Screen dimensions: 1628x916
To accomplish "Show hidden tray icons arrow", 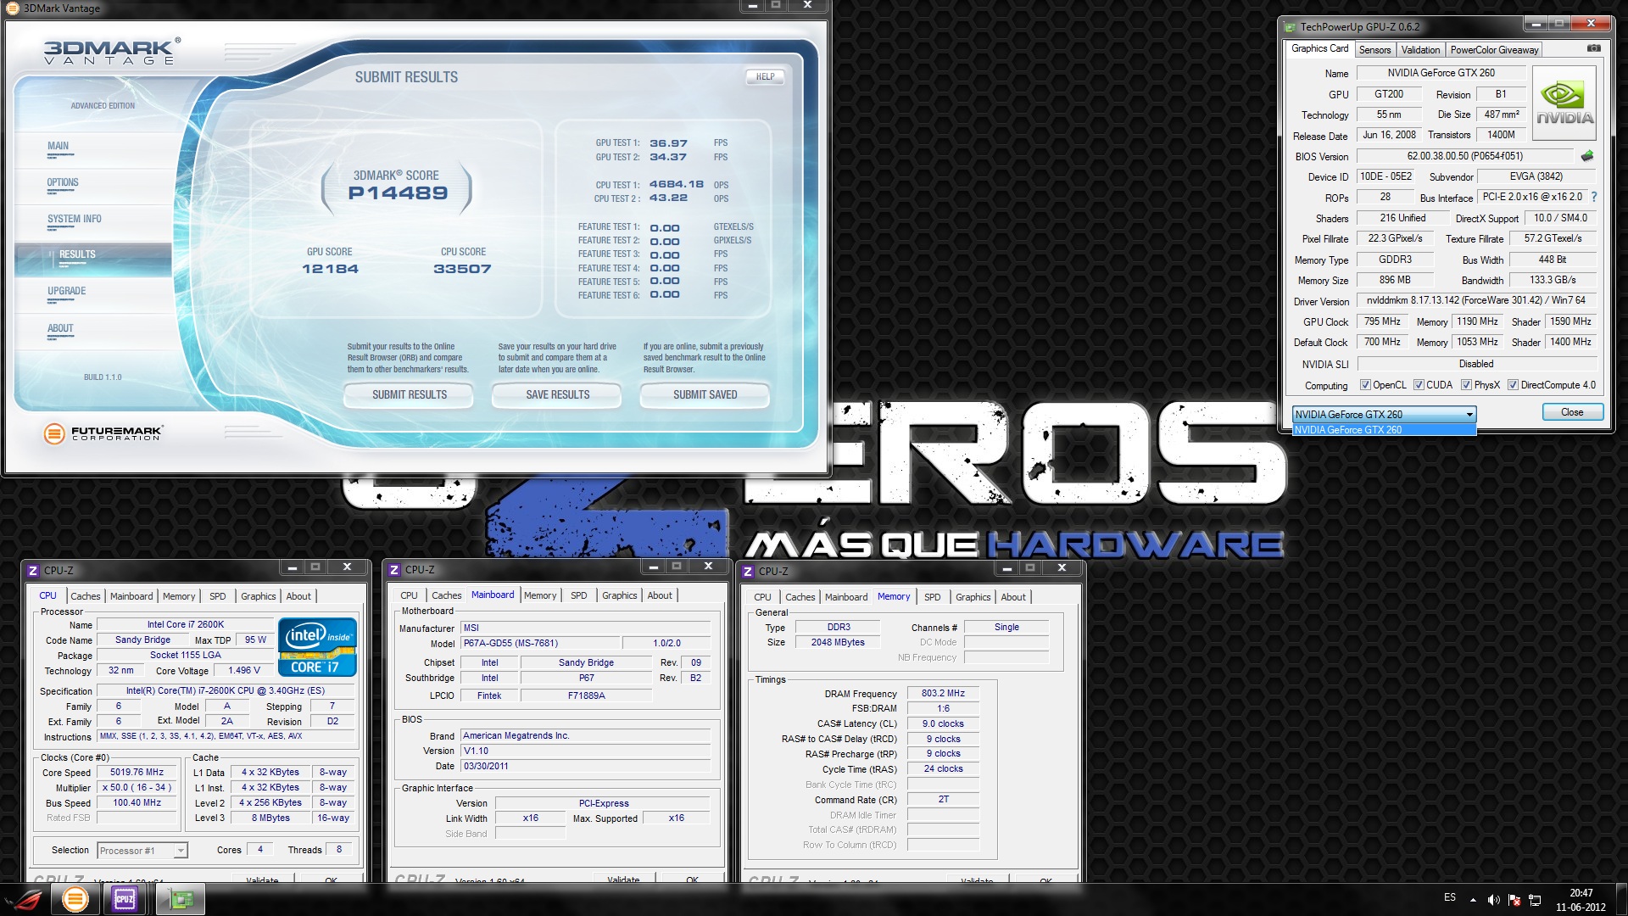I will pyautogui.click(x=1473, y=900).
